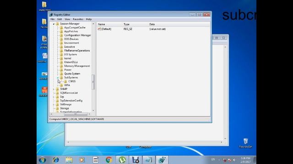Click tree pane scroll up arrow
293x164 pixels.
coord(93,24)
